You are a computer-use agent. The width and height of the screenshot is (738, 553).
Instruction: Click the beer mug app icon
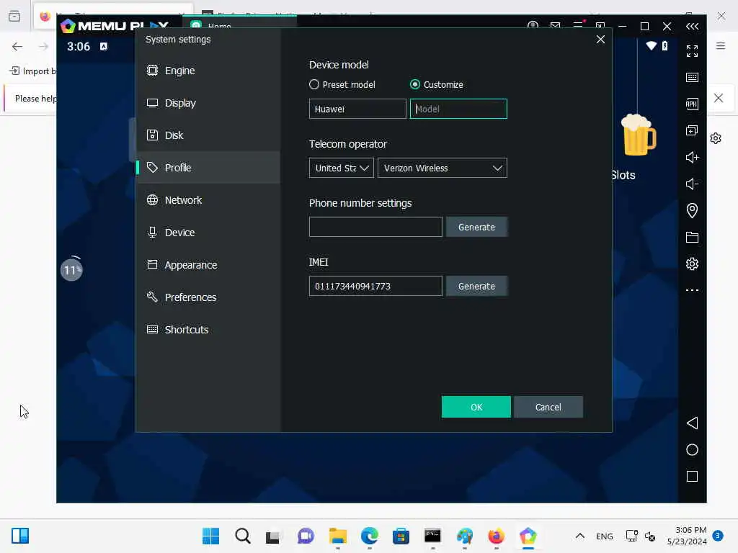click(x=638, y=135)
